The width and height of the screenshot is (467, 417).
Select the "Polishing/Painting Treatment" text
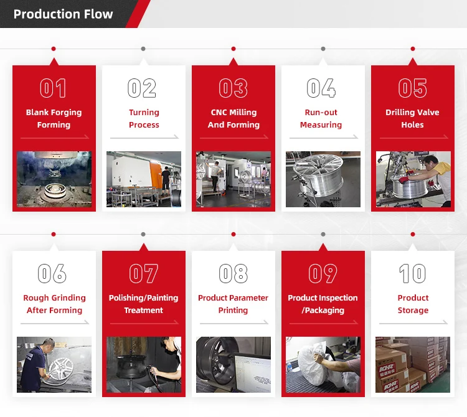[144, 304]
